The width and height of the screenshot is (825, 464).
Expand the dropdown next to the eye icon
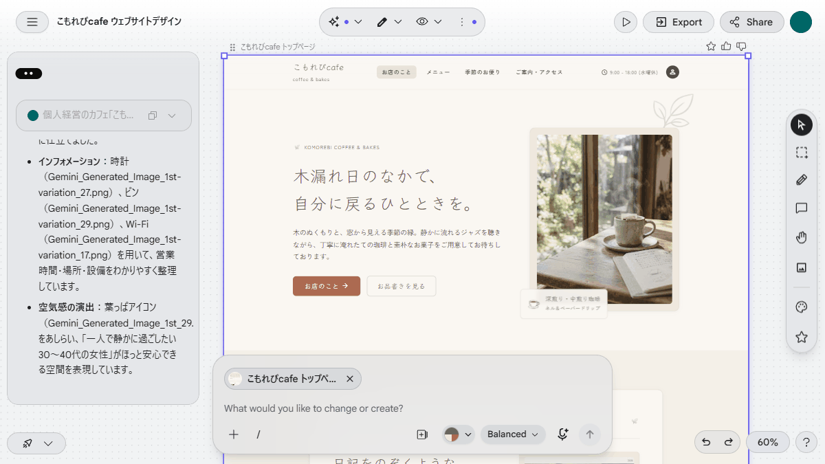pyautogui.click(x=438, y=22)
